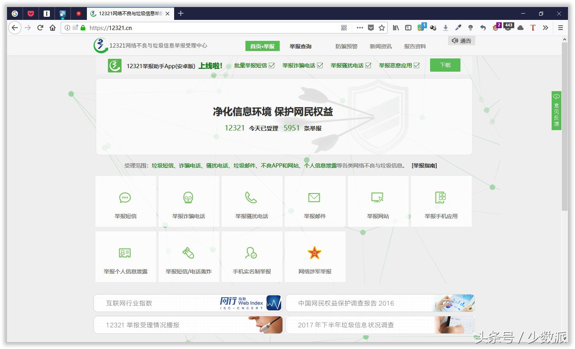Click inside the address bar
Image resolution: width=575 pixels, height=349 pixels.
195,28
